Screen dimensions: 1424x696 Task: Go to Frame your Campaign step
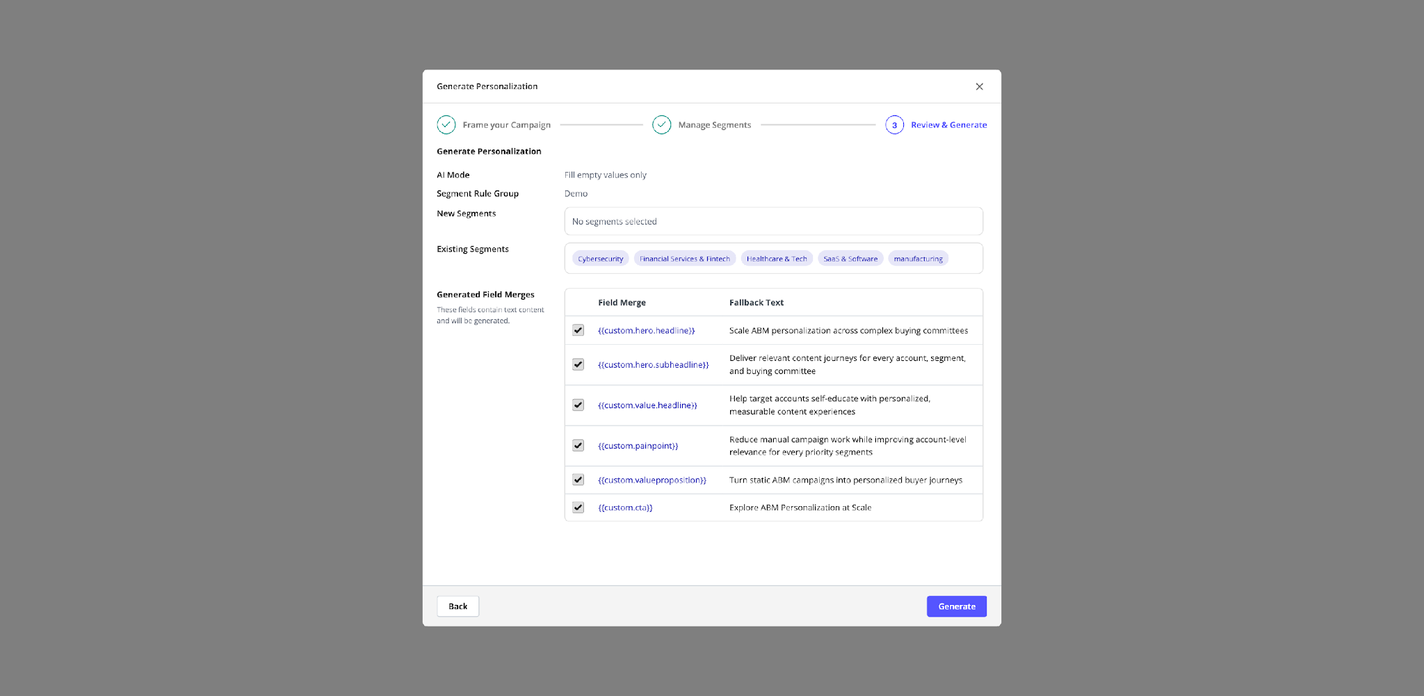click(506, 125)
